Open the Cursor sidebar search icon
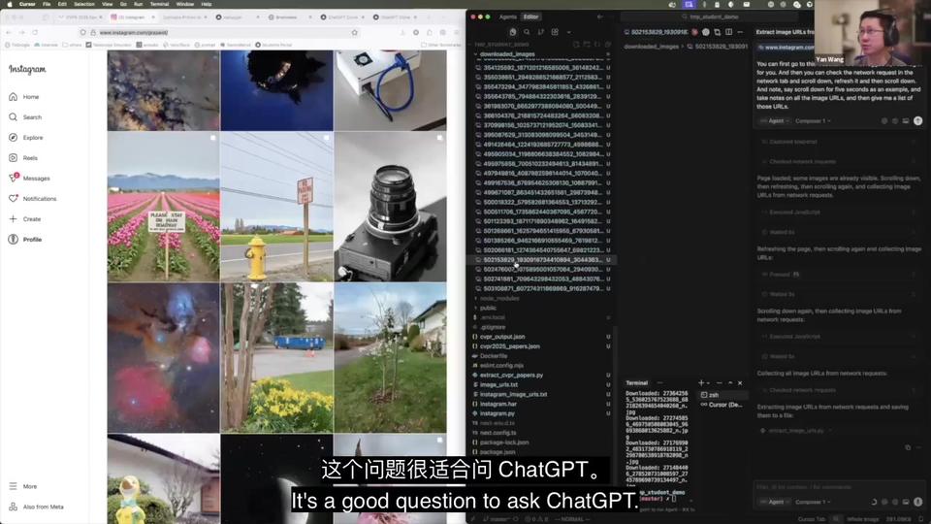 (x=527, y=32)
